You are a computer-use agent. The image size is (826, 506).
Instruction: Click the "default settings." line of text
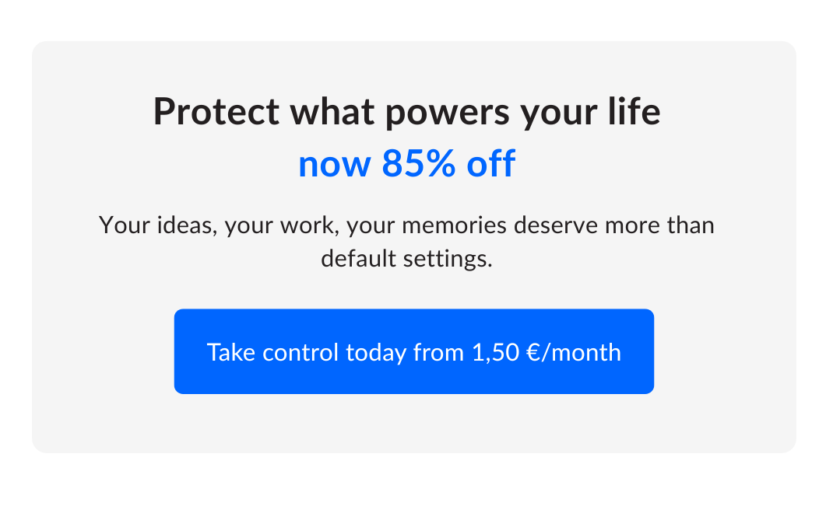click(x=406, y=258)
